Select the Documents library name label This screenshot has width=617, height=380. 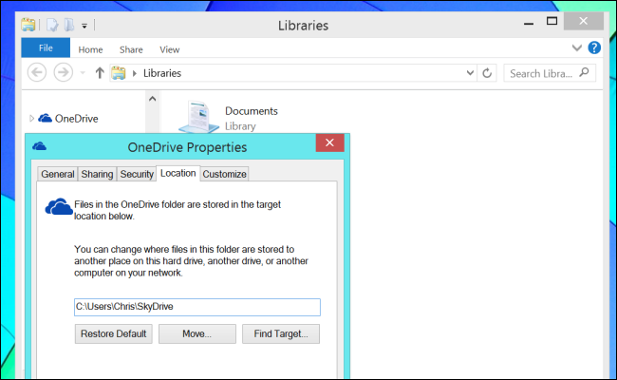click(x=252, y=111)
